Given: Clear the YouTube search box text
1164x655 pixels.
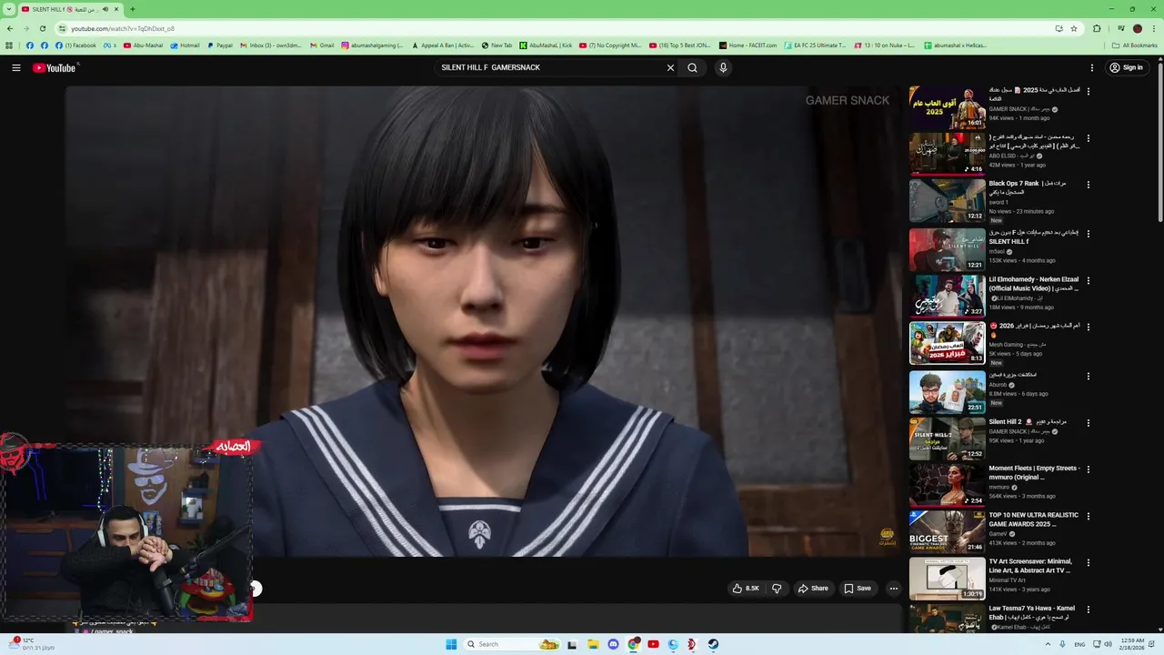Looking at the screenshot, I should 670,68.
